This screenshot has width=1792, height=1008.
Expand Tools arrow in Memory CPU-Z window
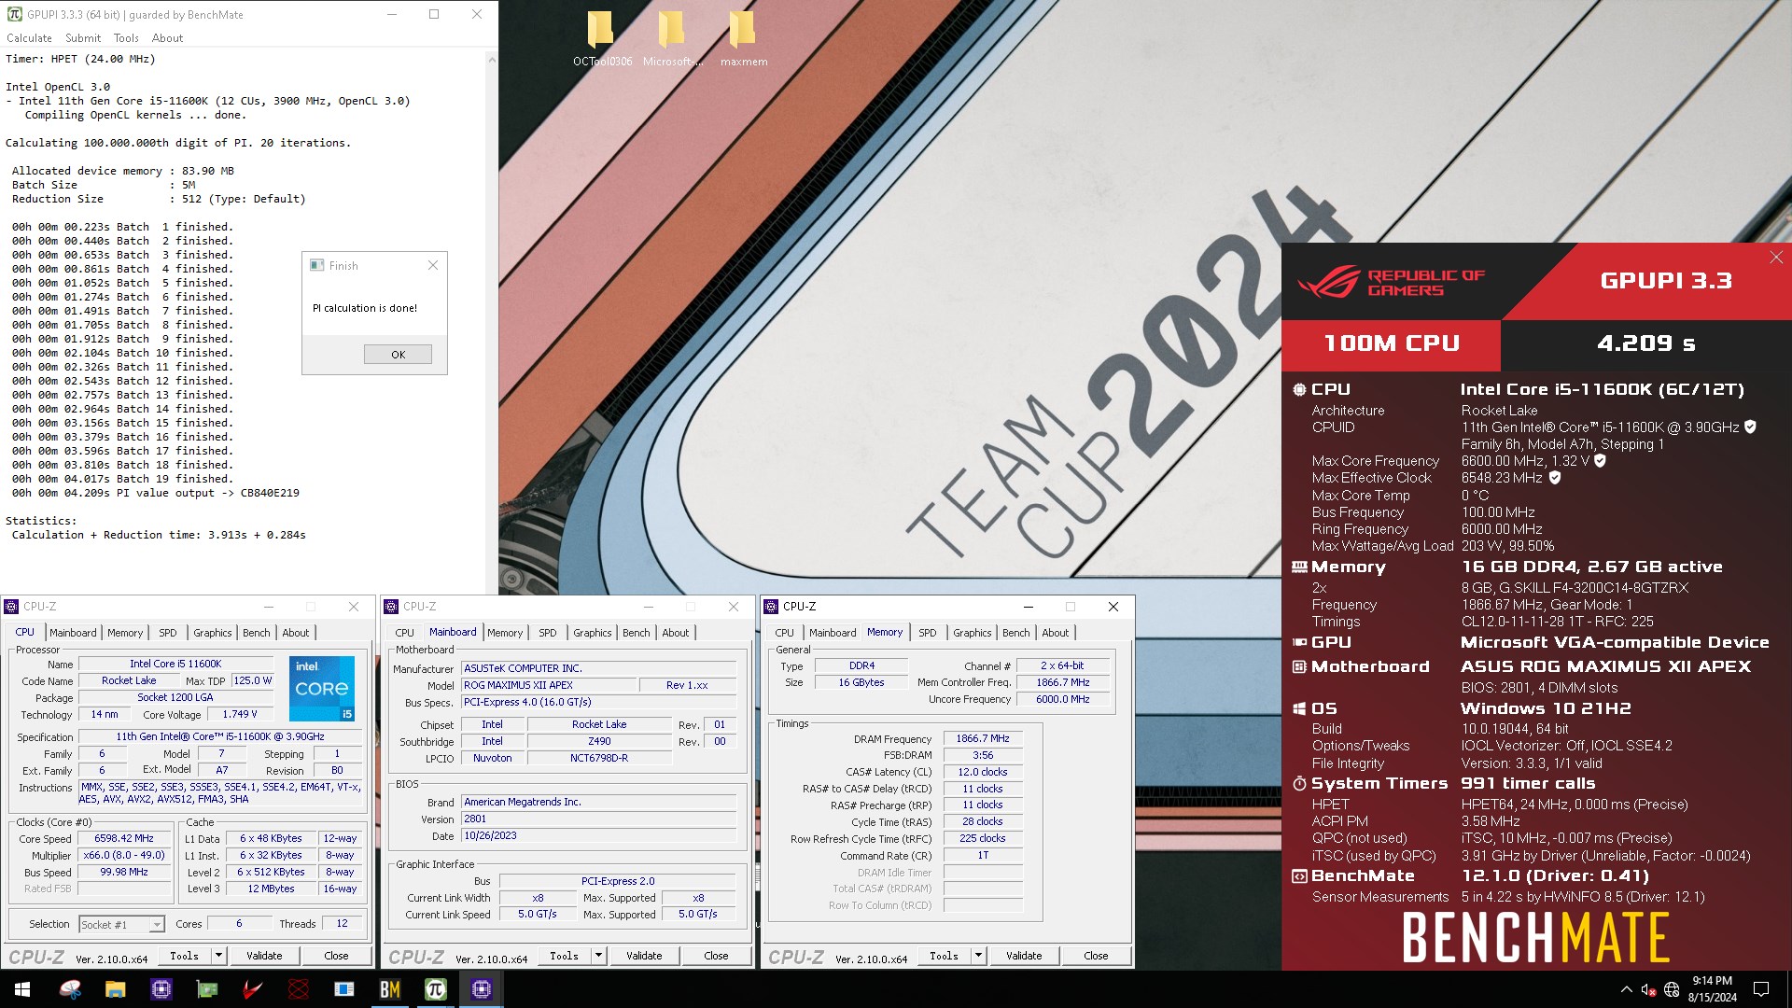978,955
